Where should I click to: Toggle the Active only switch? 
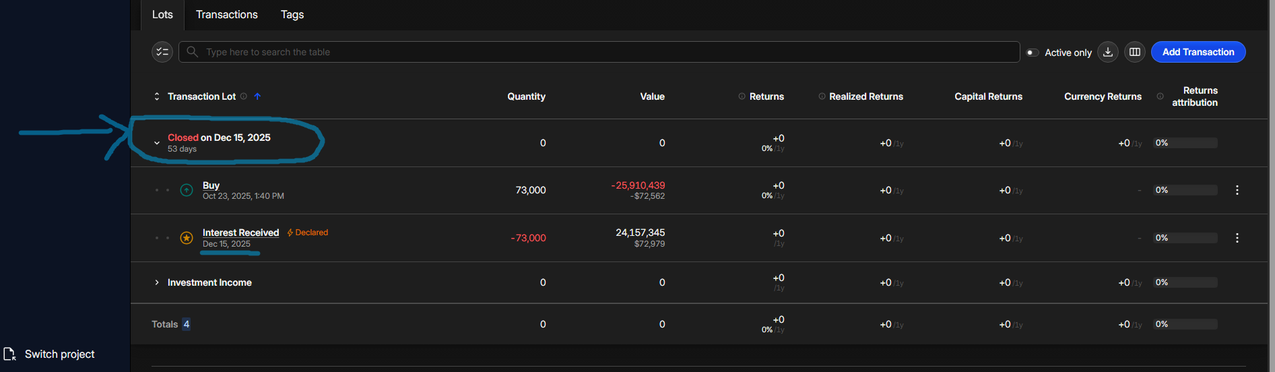click(x=1032, y=53)
